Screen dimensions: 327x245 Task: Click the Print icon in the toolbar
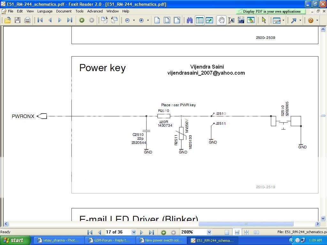pyautogui.click(x=27, y=20)
